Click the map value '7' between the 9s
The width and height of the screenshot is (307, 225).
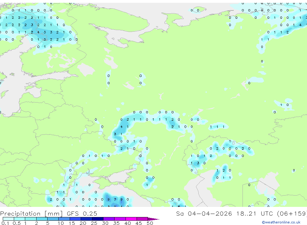tap(115, 200)
